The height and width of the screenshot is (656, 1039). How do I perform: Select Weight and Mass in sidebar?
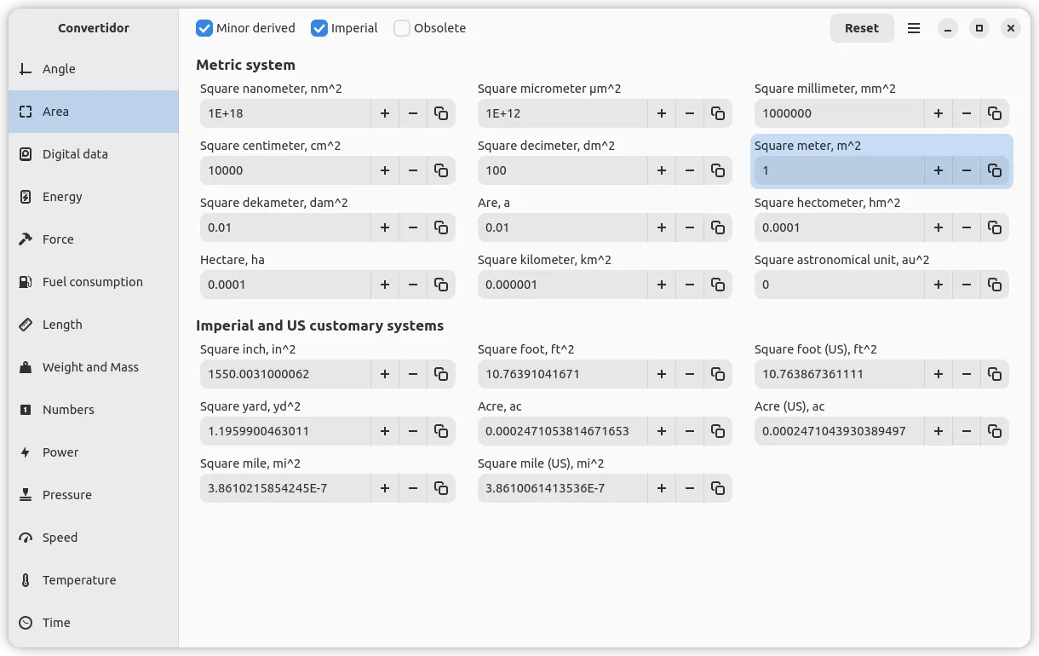coord(94,367)
